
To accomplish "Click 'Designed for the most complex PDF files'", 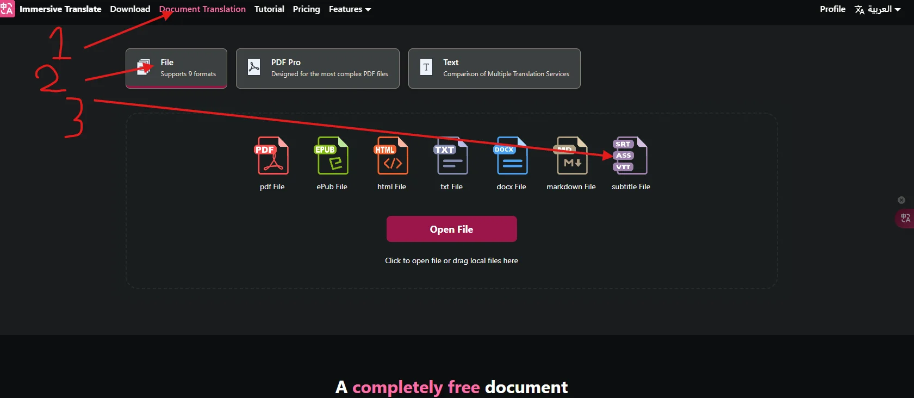I will tap(329, 74).
